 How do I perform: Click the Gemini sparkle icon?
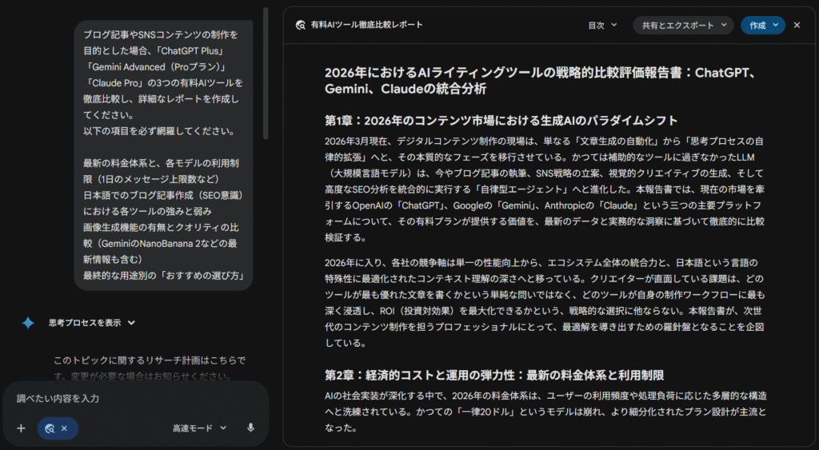click(28, 323)
